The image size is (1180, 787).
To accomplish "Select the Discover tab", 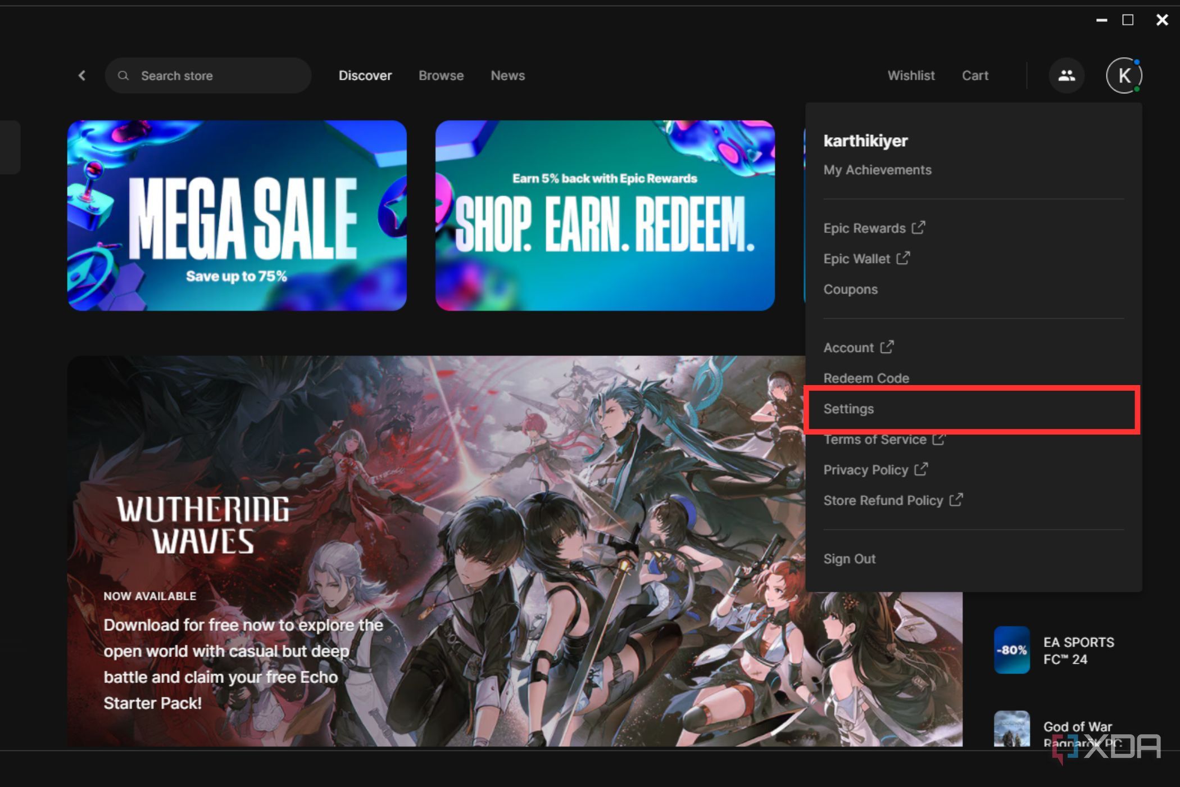I will [365, 75].
